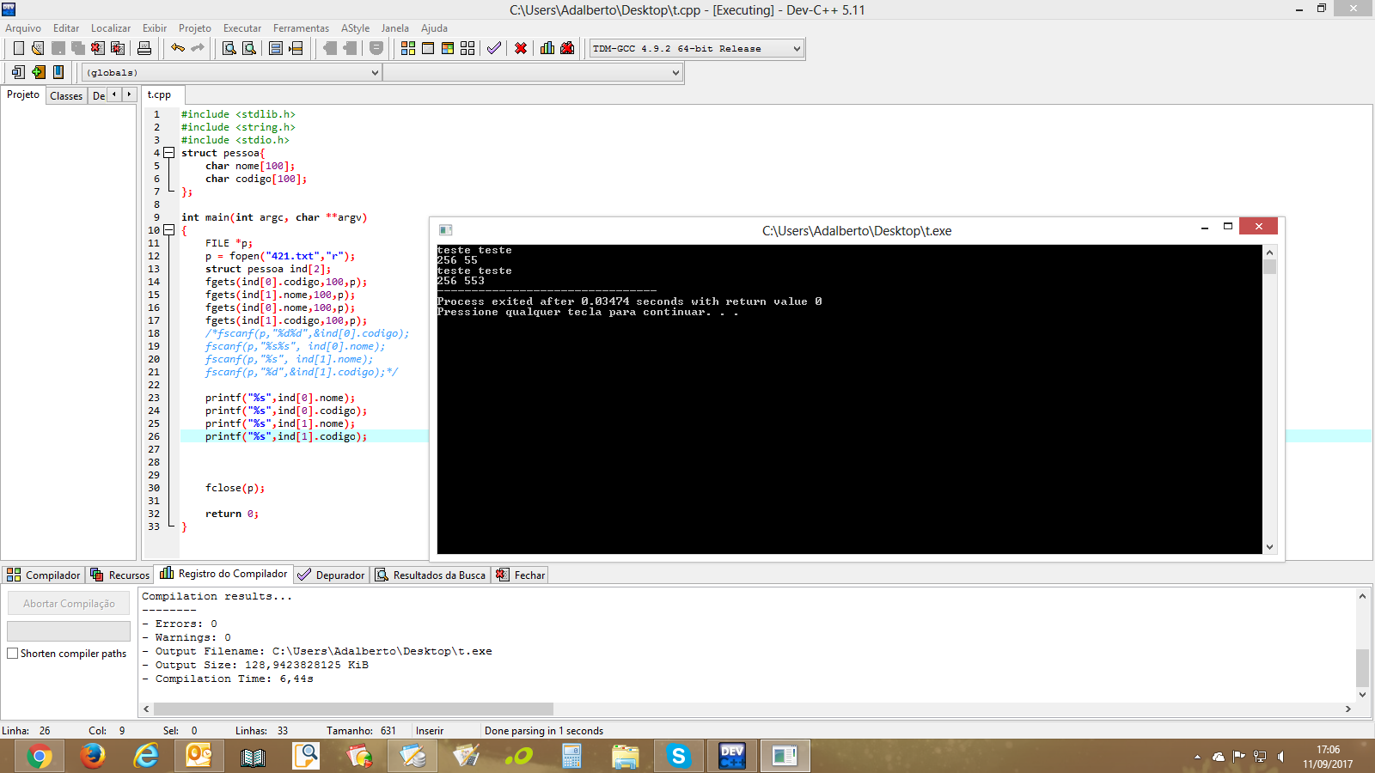Click the Goto function icon
1375x773 pixels.
pos(276,48)
